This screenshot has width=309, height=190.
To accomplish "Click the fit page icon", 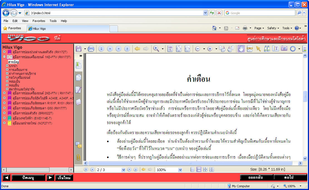I will pyautogui.click(x=179, y=49).
